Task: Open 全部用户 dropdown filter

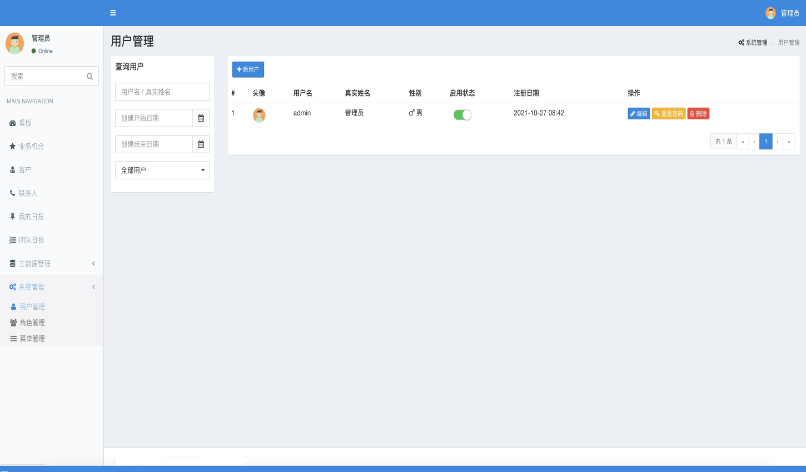Action: coord(162,170)
